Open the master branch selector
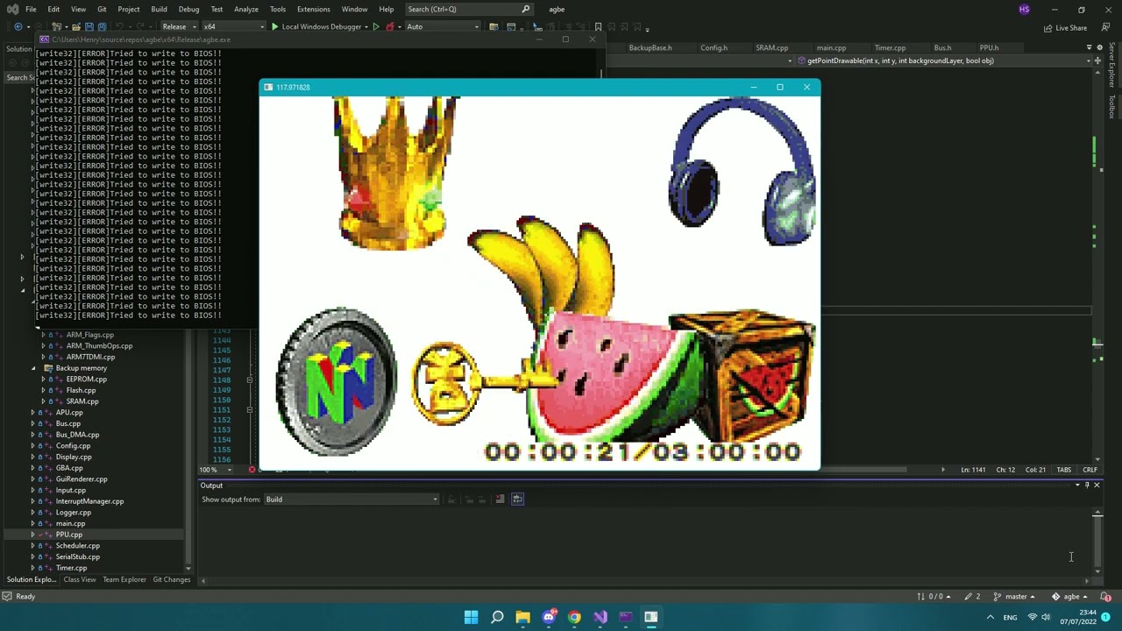1122x631 pixels. [1015, 596]
